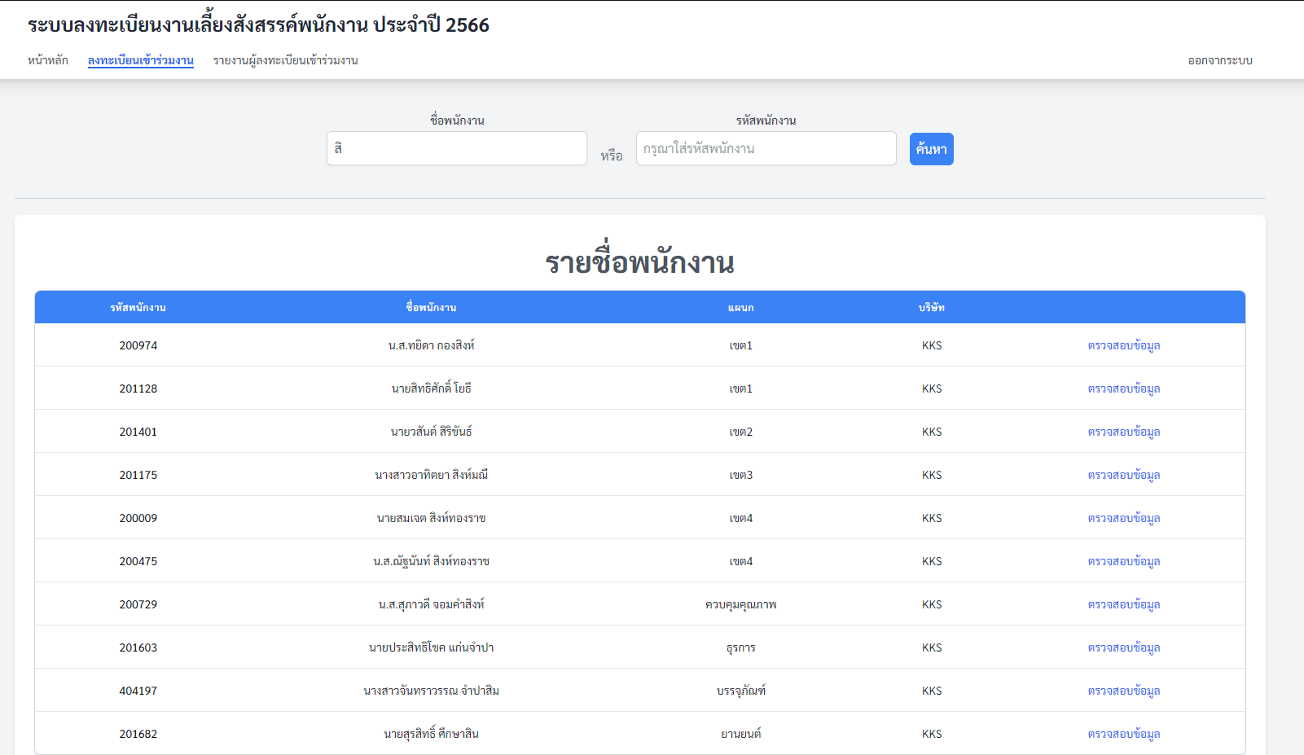Click the แผนก column header
The width and height of the screenshot is (1304, 755).
[740, 307]
